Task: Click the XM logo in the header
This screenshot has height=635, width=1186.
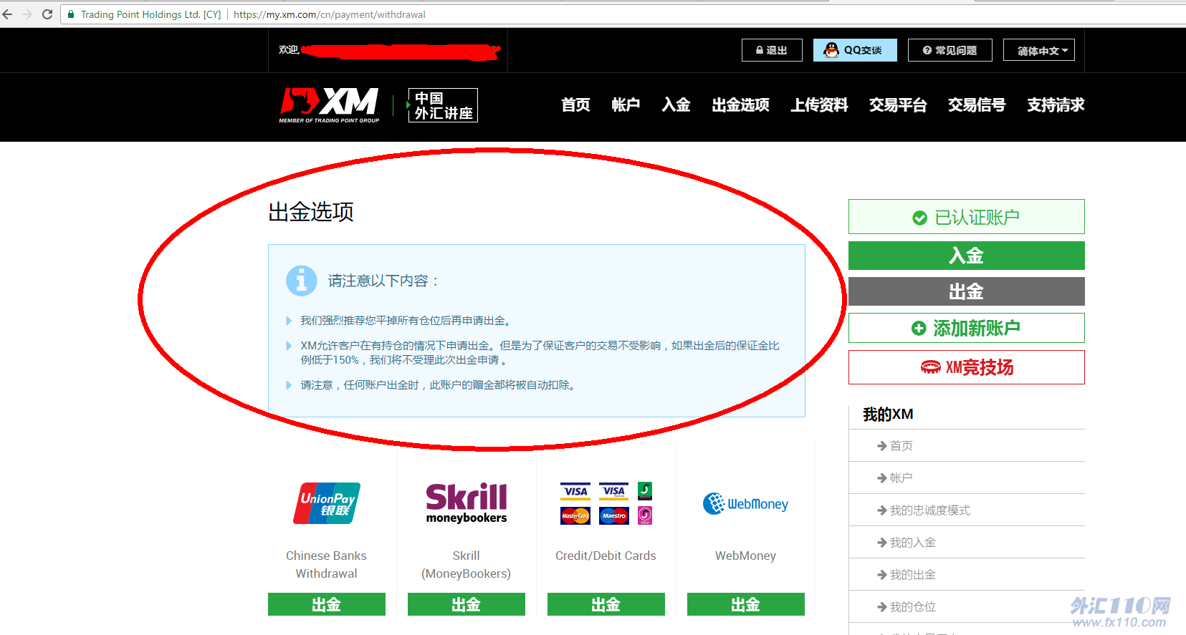Action: pos(329,105)
